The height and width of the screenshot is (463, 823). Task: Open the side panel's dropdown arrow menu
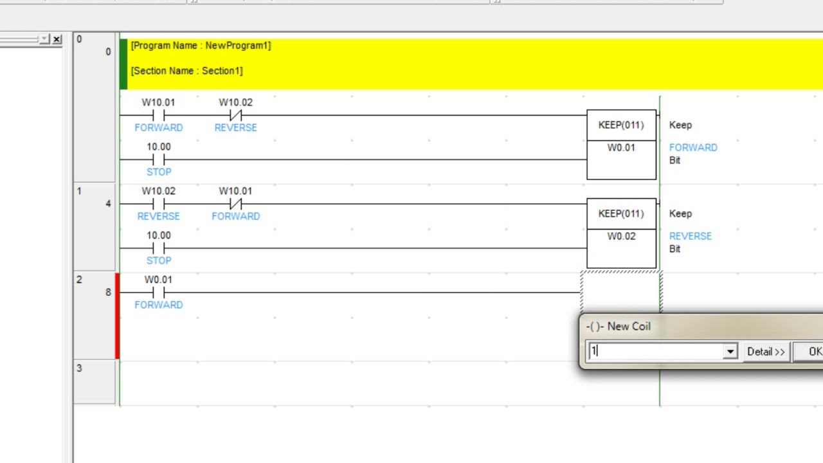pyautogui.click(x=44, y=39)
